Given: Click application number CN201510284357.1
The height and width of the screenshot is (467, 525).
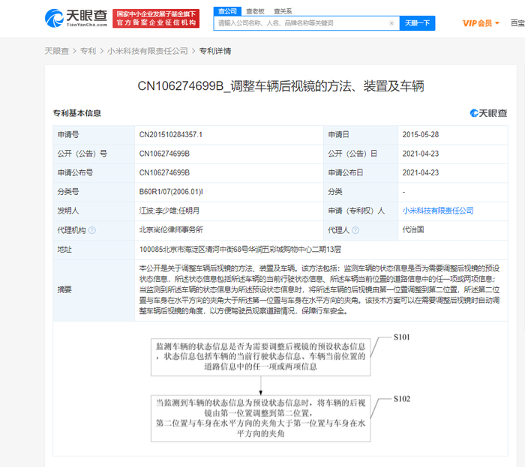Looking at the screenshot, I should 171,134.
